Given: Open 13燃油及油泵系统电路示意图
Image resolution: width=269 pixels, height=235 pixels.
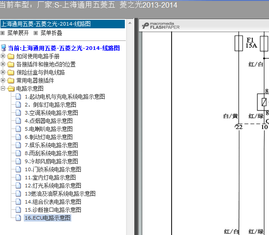Looking at the screenshot, I should coord(60,194).
